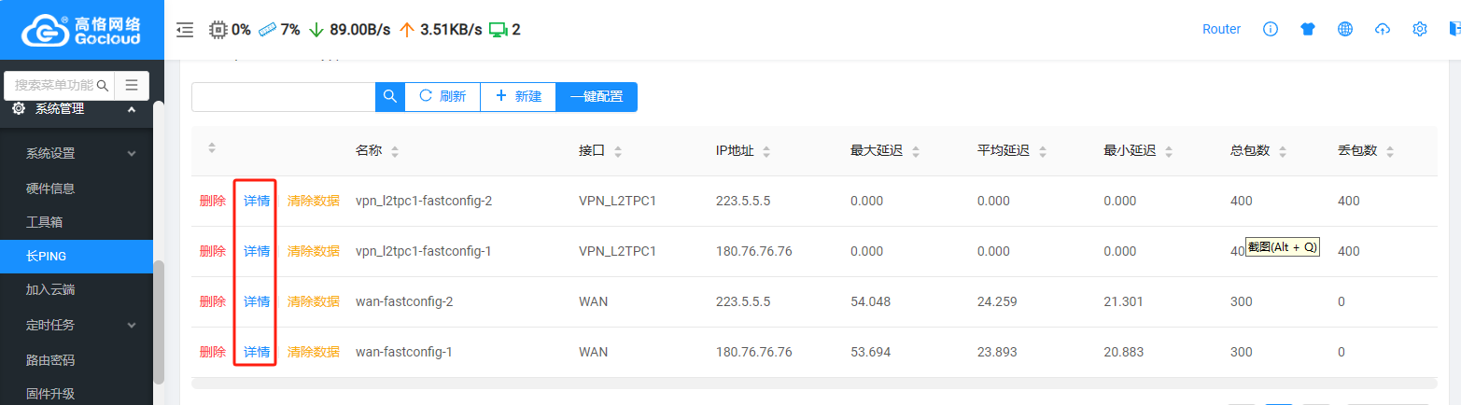Viewport: 1461px width, 405px height.
Task: Open the settings gear icon in header
Action: pos(1420,29)
